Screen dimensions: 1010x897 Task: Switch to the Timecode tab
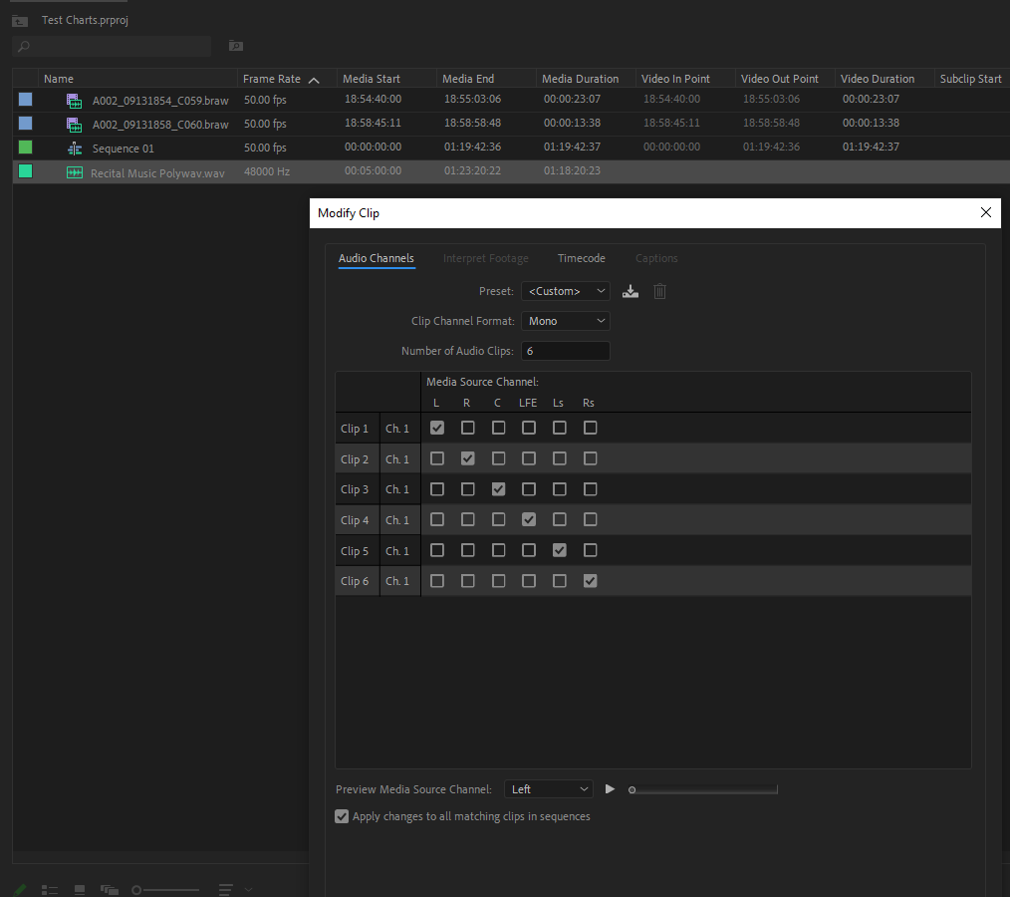[x=581, y=258]
